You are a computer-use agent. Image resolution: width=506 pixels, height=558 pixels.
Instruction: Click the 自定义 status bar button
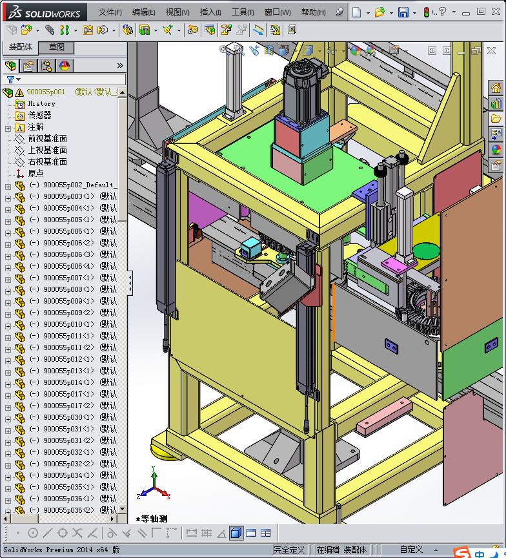coord(411,550)
